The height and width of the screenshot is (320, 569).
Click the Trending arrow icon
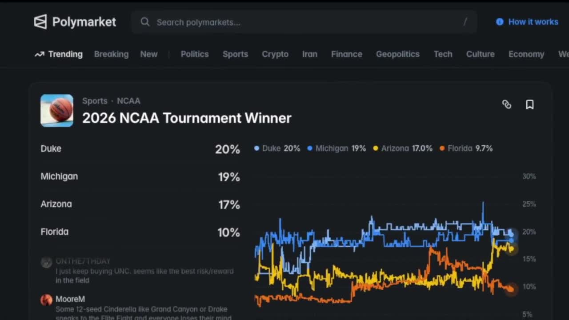pyautogui.click(x=40, y=54)
